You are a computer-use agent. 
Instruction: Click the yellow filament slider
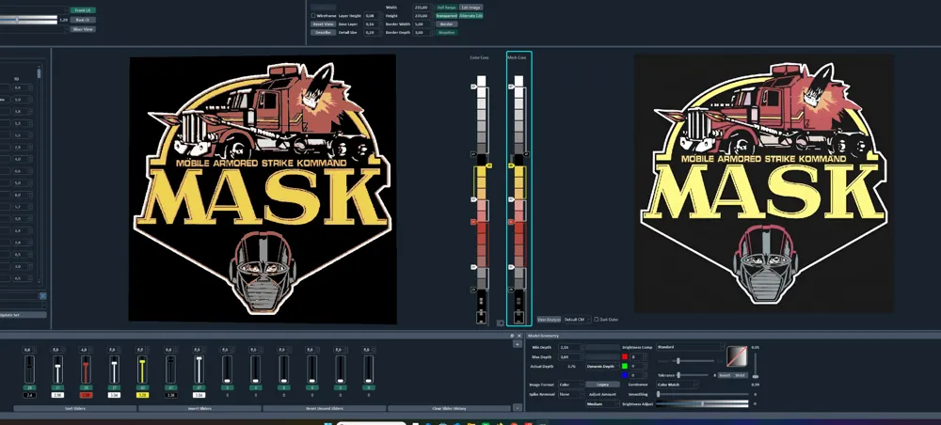click(142, 370)
